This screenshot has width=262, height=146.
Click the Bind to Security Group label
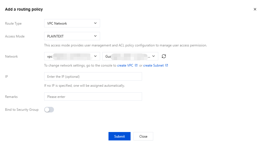[22, 110]
